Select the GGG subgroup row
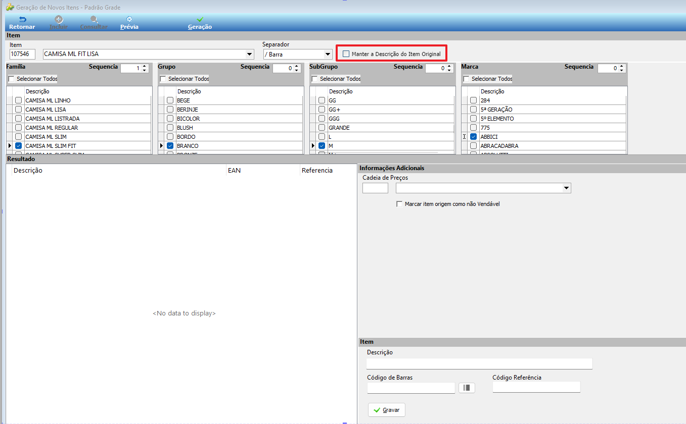686x424 pixels. [382, 119]
